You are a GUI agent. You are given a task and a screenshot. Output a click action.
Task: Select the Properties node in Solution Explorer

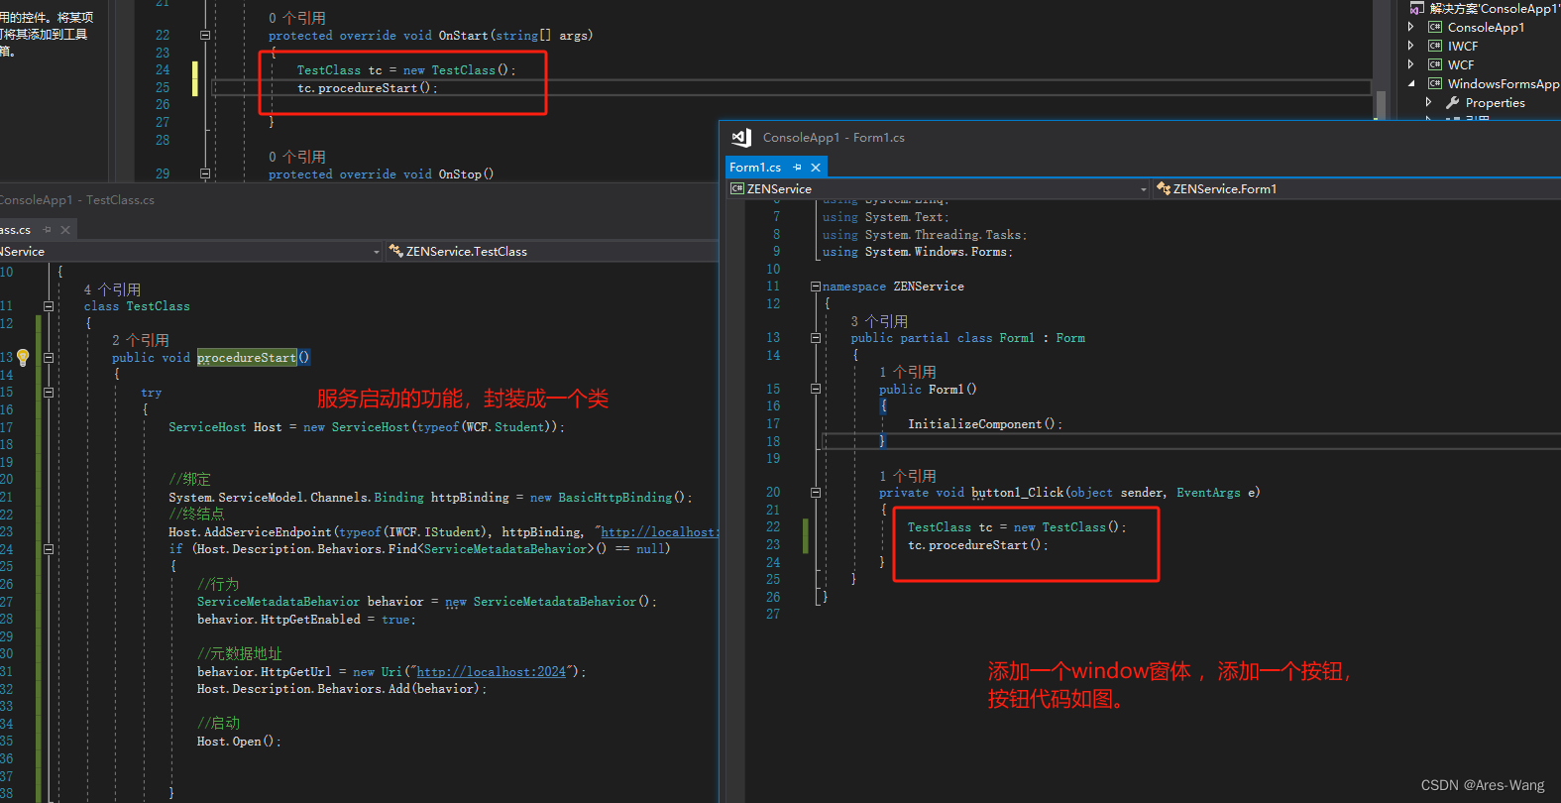[x=1495, y=102]
